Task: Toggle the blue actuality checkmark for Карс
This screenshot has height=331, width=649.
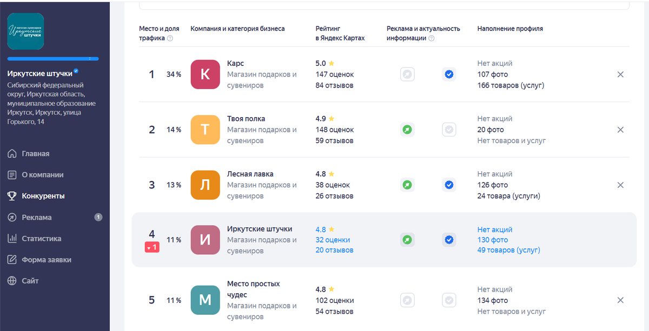Action: [x=449, y=74]
